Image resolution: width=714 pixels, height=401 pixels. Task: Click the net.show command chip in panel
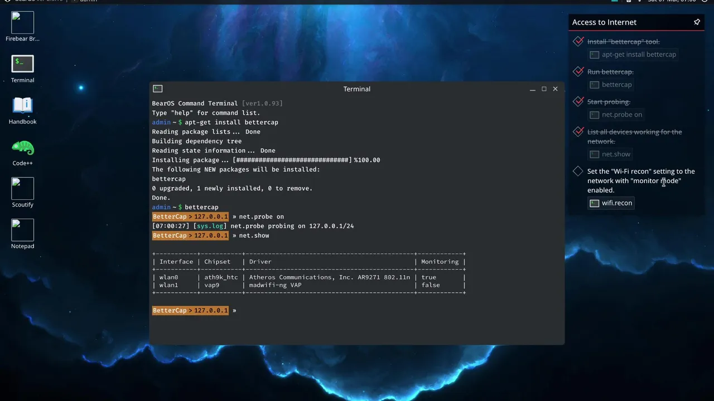tap(610, 154)
